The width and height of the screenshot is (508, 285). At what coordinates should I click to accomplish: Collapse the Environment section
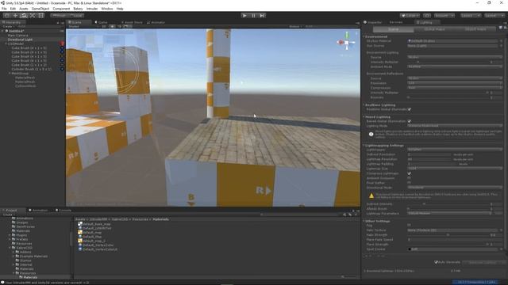coord(364,36)
